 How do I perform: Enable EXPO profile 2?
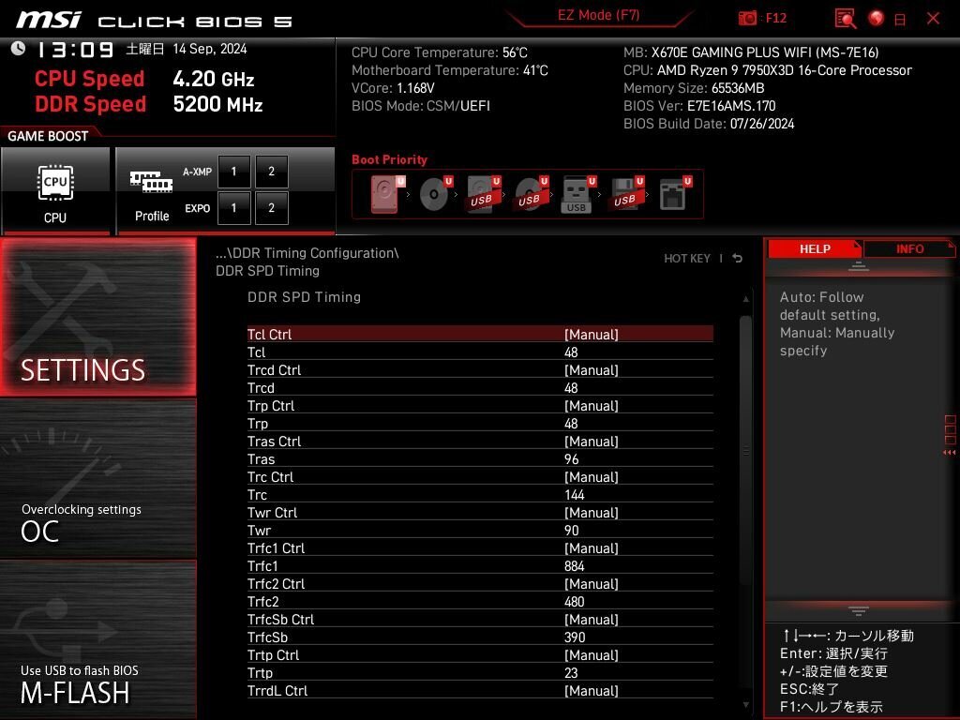[271, 208]
